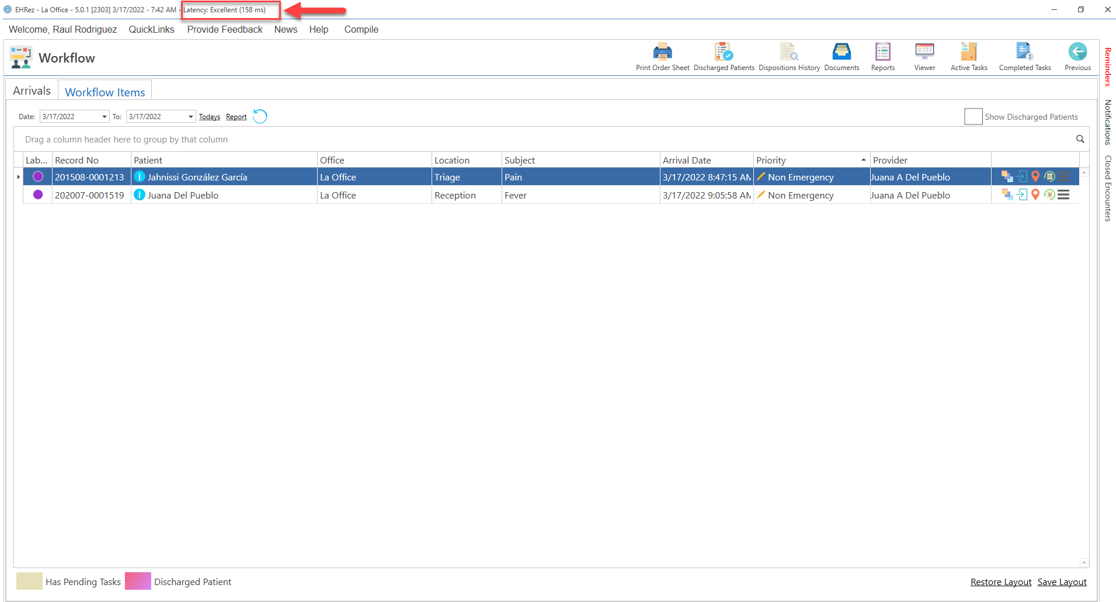1116x602 pixels.
Task: Open News menu
Action: [x=286, y=29]
